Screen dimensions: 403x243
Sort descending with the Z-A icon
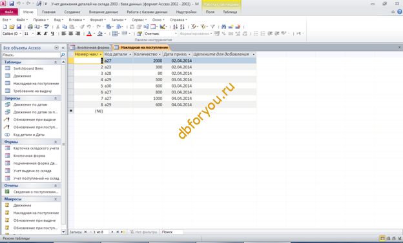tap(182, 26)
